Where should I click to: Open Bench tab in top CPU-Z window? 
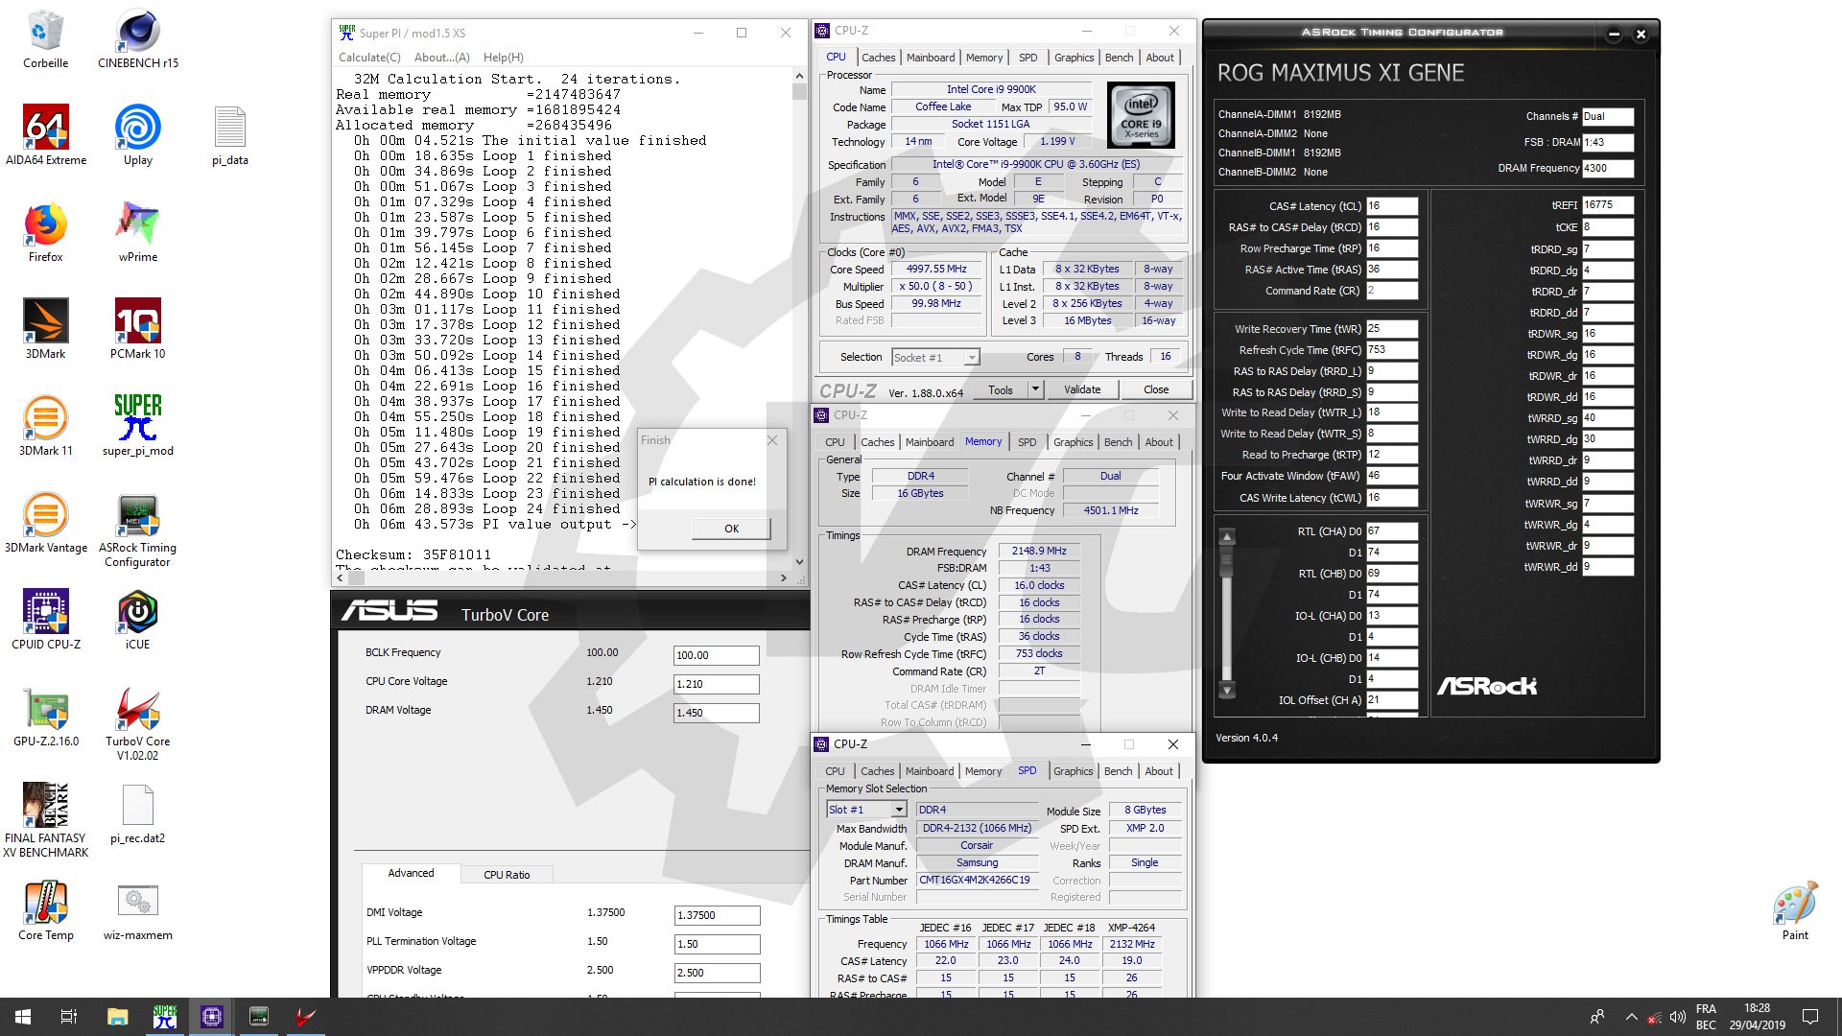(1119, 58)
